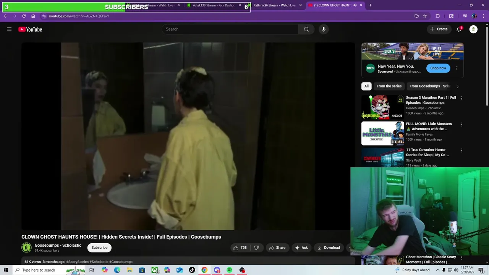This screenshot has height=275, width=489.
Task: Open more options for Ghost Marathon video
Action: pyautogui.click(x=461, y=258)
